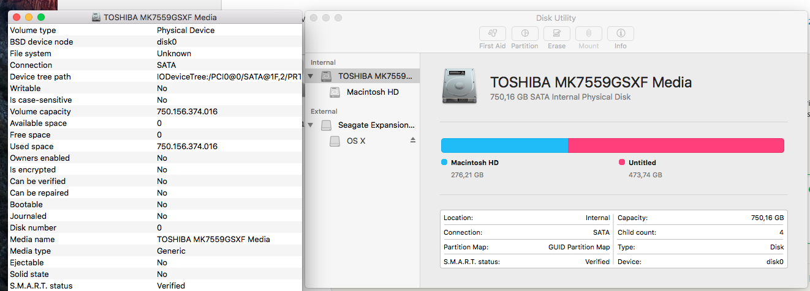Click the Is encrypted row in info window
Image resolution: width=810 pixels, height=291 pixels.
(155, 169)
